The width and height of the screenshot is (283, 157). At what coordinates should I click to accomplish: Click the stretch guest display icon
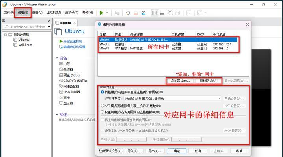(200, 13)
